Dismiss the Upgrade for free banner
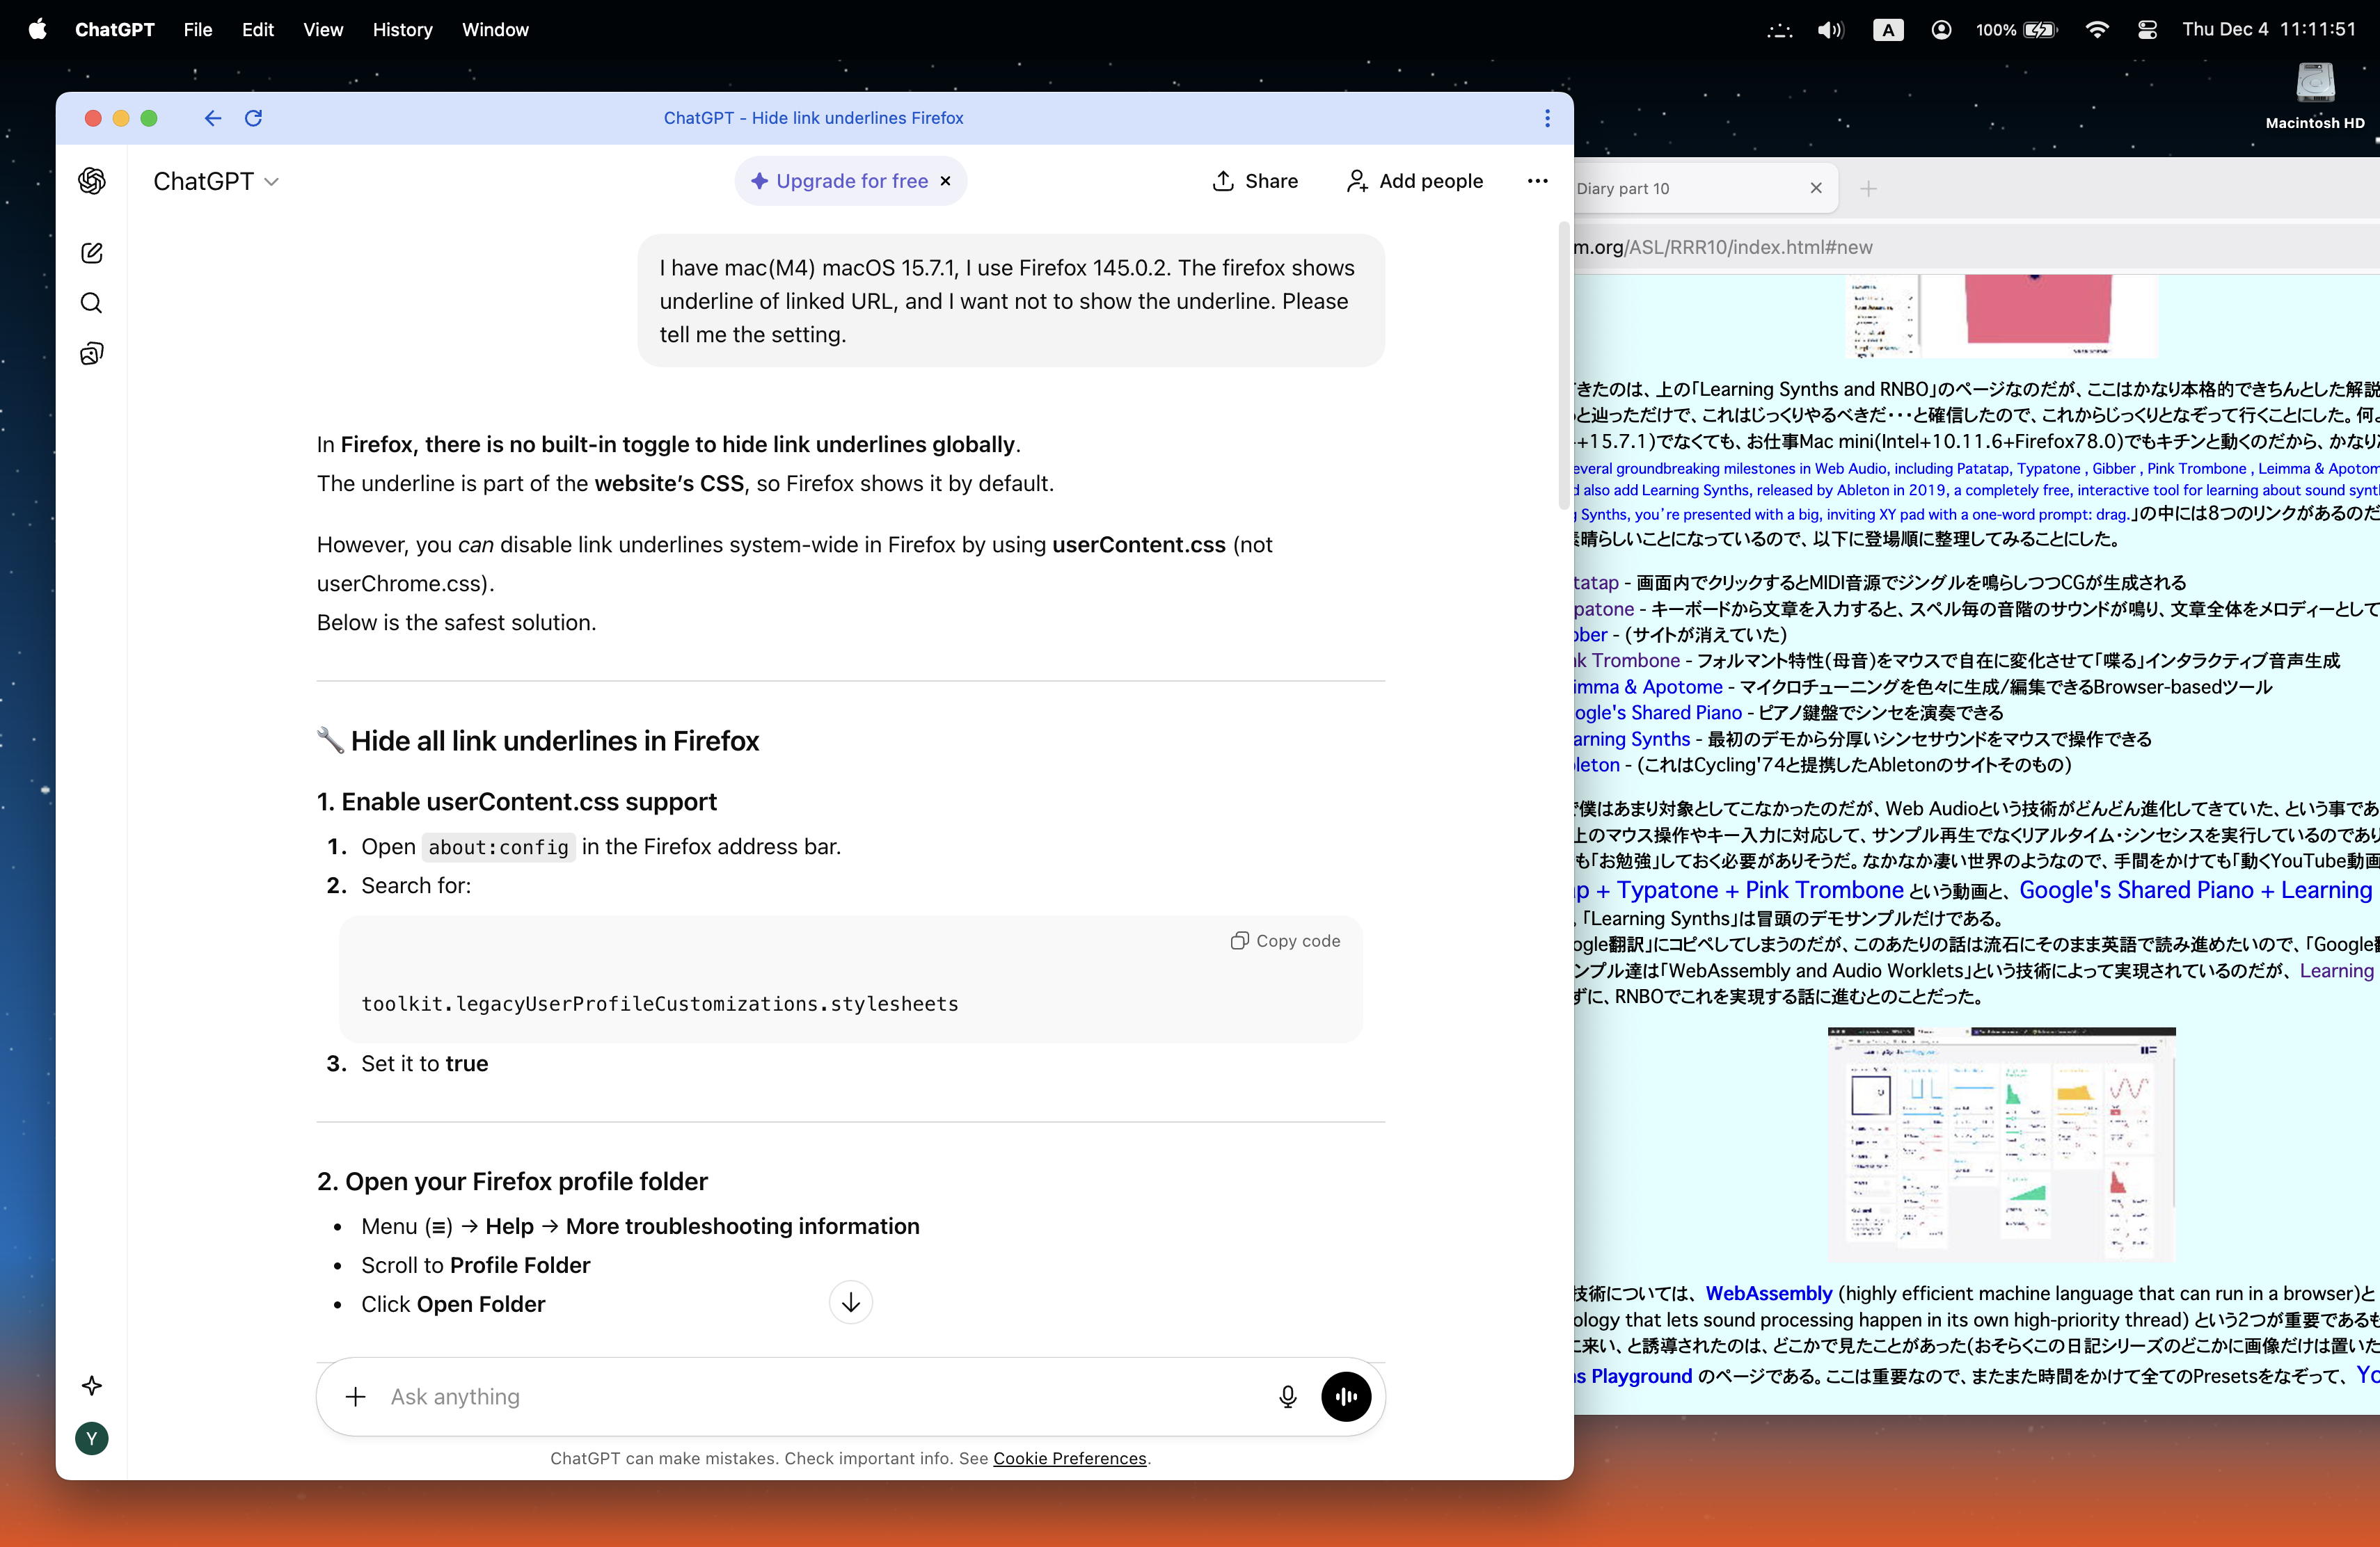The image size is (2380, 1547). tap(945, 181)
